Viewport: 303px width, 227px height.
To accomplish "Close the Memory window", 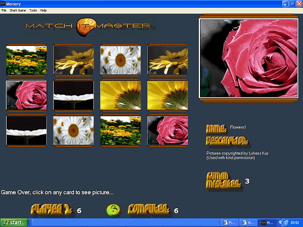I will coord(299,4).
